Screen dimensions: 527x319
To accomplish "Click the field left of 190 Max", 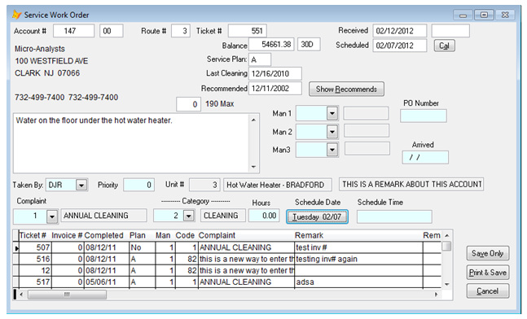I will (x=188, y=104).
